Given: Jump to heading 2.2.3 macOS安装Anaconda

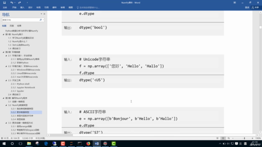Looking at the screenshot, I should pos(24,77).
